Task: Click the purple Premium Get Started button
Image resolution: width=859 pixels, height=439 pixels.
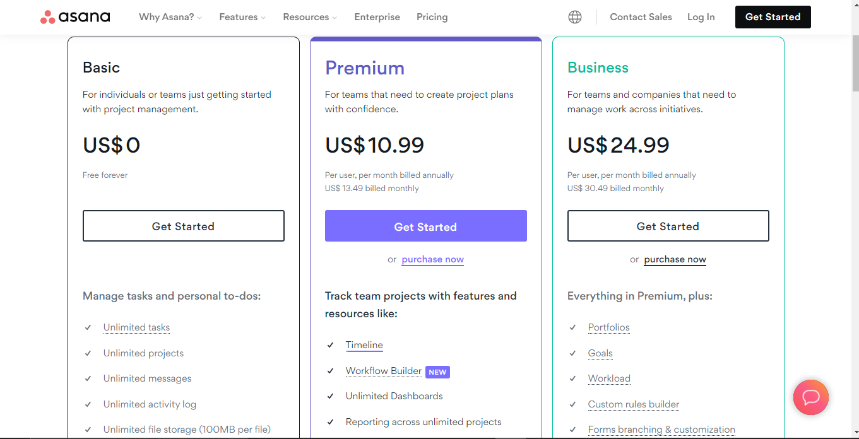Action: tap(426, 226)
